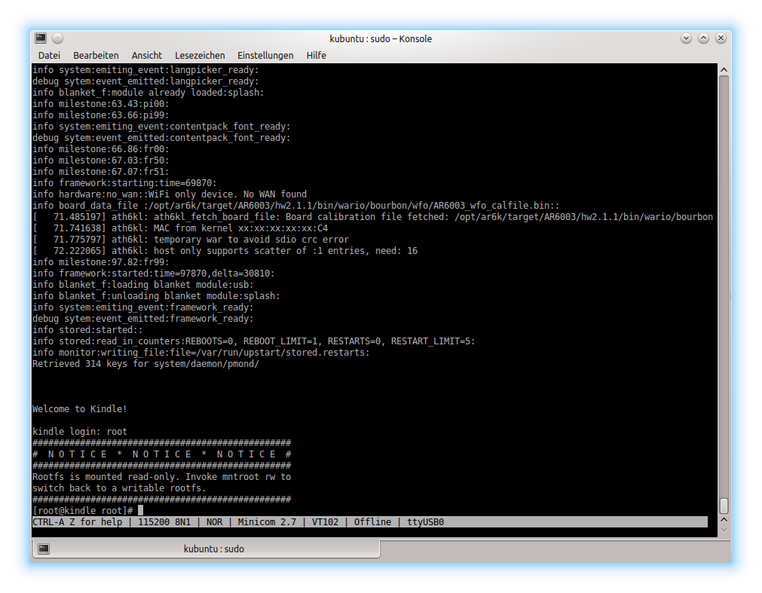
Task: Click 'Rootfs is mounted read-only' line
Action: click(162, 477)
